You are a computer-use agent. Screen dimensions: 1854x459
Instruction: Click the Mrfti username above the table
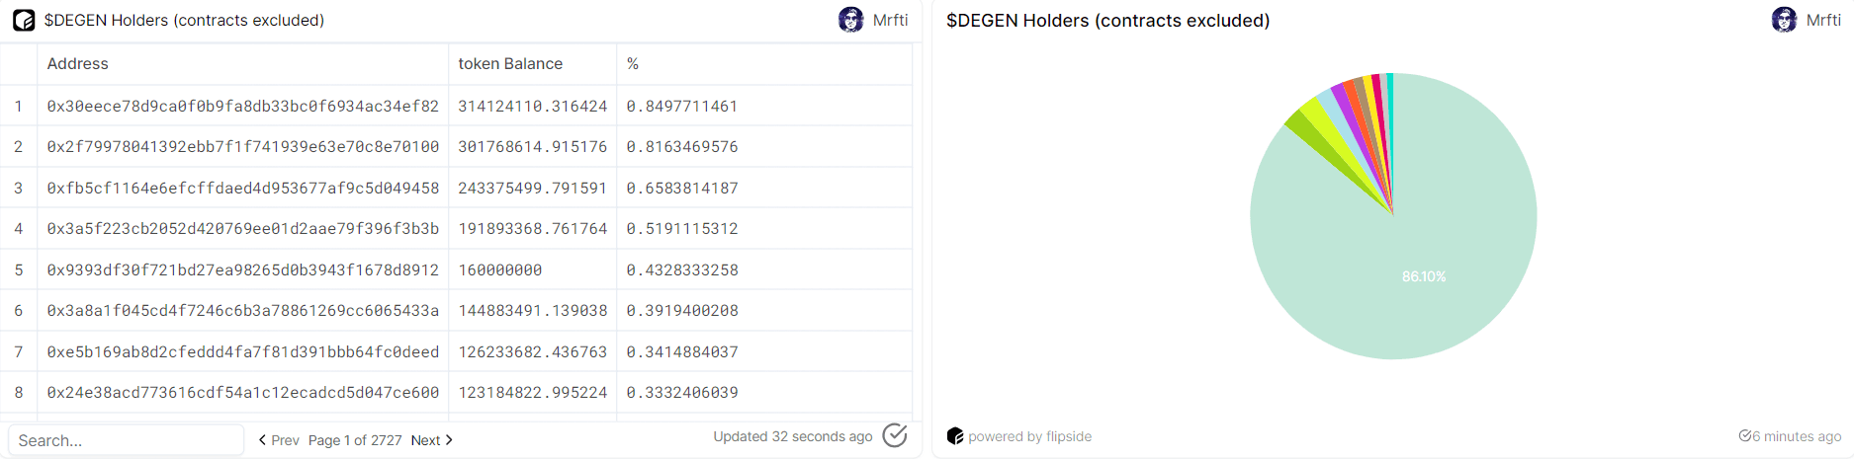click(x=890, y=20)
